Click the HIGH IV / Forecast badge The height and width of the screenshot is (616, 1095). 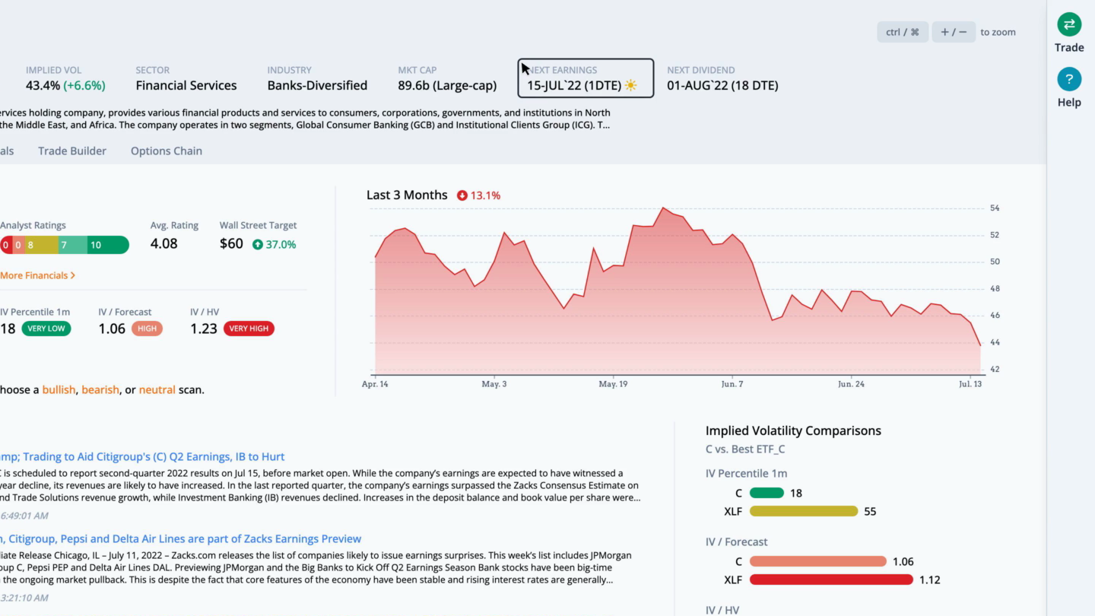click(x=147, y=329)
